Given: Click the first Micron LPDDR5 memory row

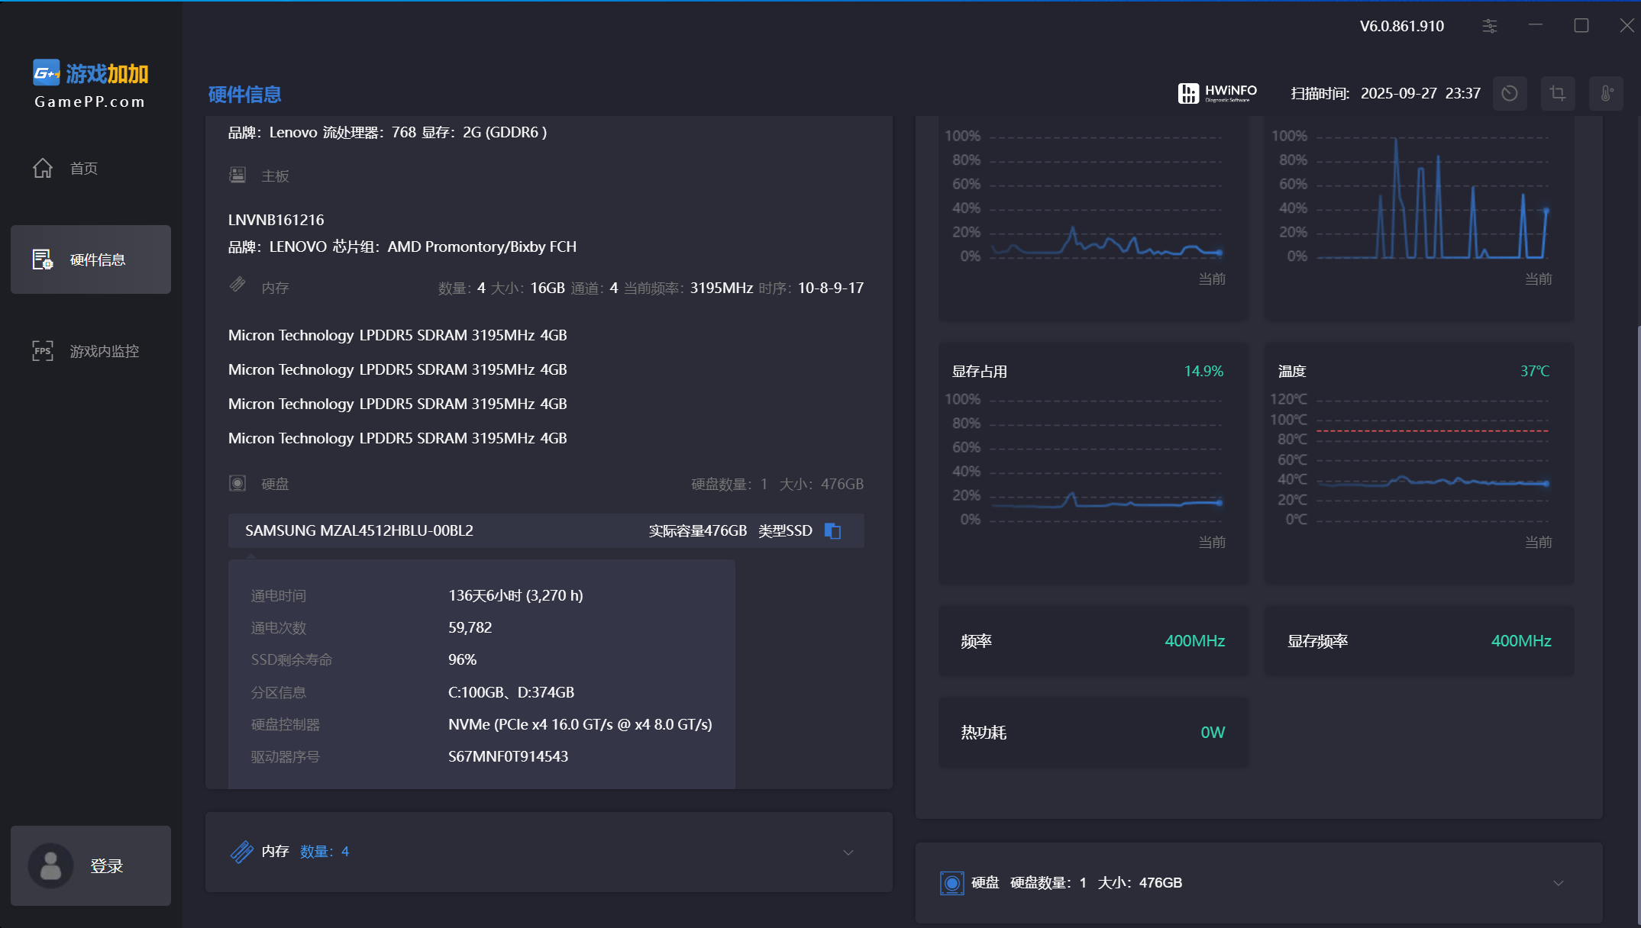Looking at the screenshot, I should 397,335.
